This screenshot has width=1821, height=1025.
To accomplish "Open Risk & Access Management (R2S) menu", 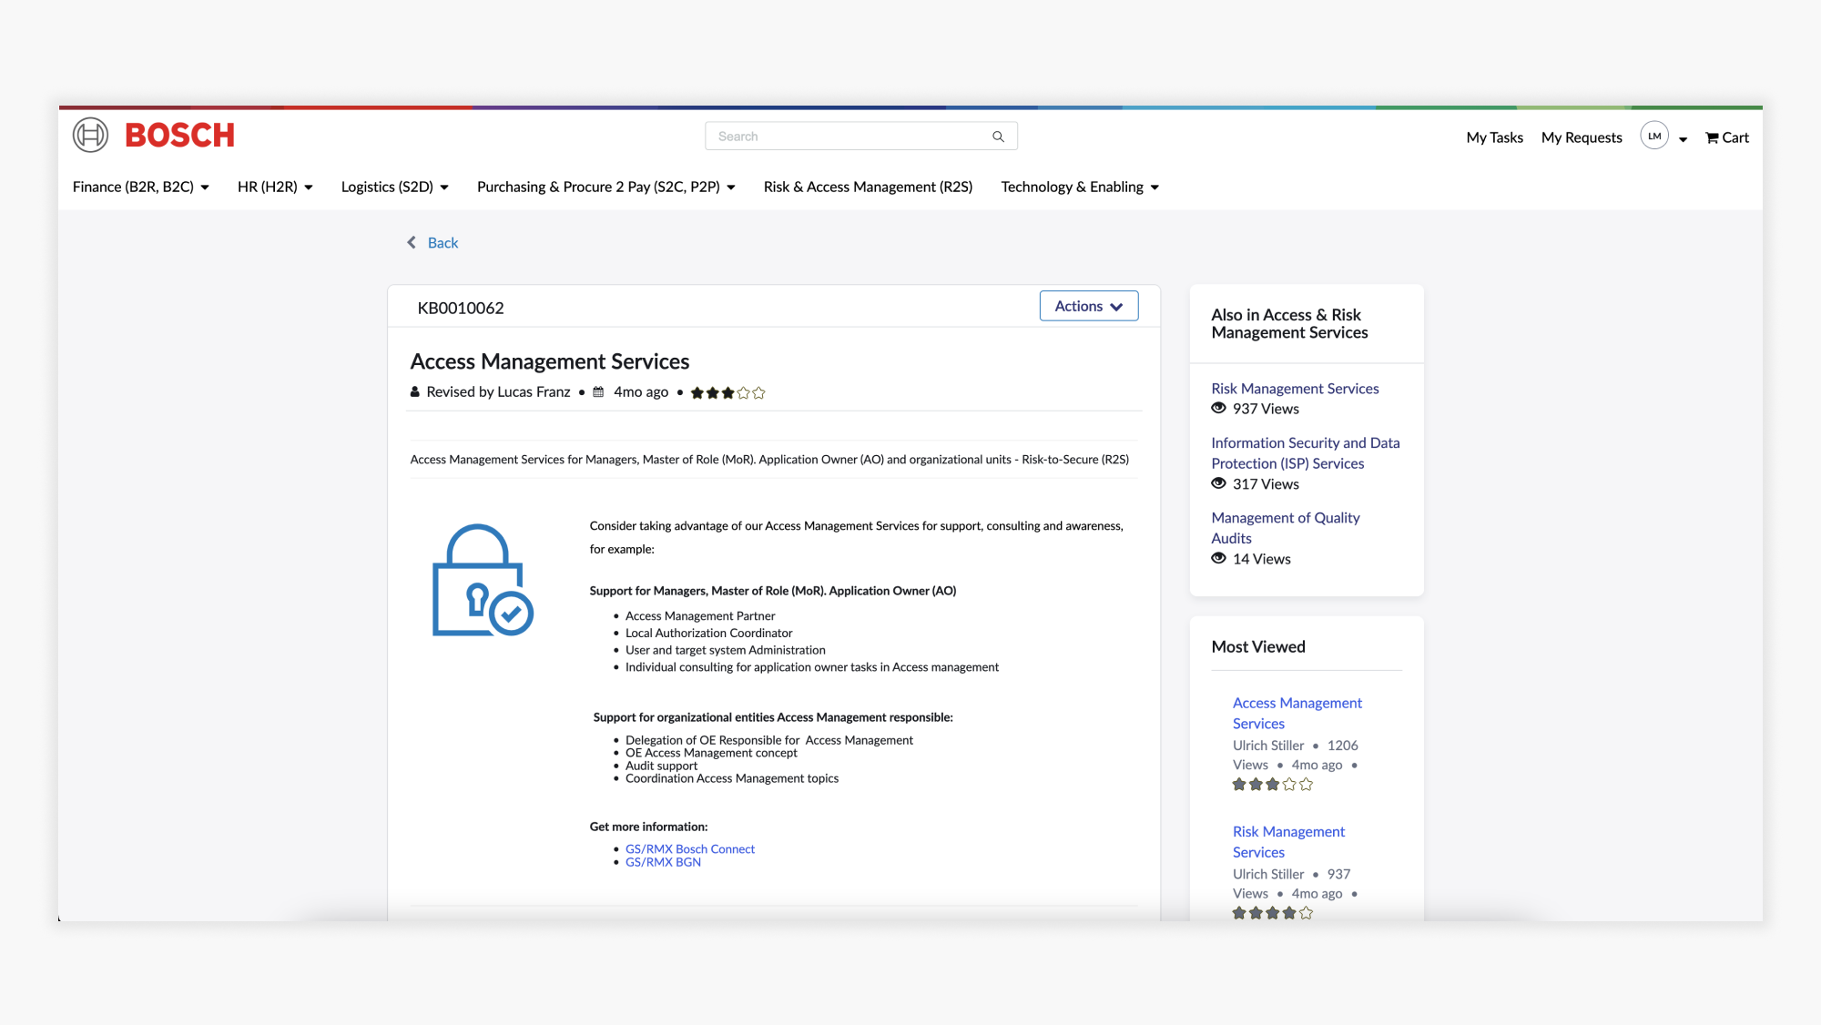I will (867, 187).
